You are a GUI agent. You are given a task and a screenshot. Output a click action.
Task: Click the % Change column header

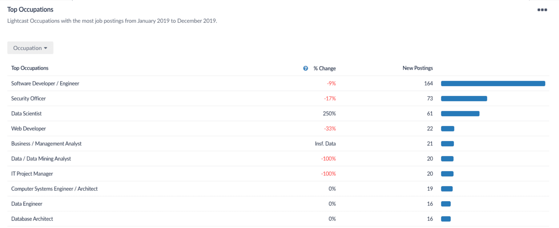coord(324,68)
